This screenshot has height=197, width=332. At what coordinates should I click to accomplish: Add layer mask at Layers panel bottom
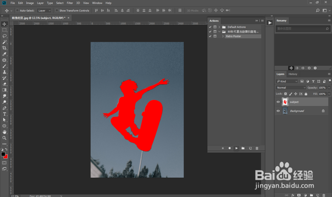pyautogui.click(x=299, y=195)
